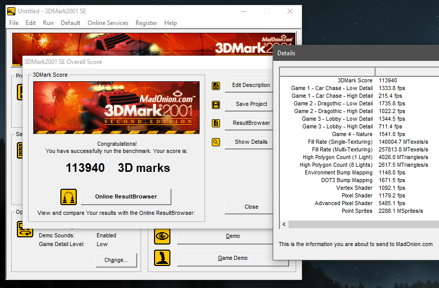Select 'Game 1 - Car Chase - High Detail' row

360,96
